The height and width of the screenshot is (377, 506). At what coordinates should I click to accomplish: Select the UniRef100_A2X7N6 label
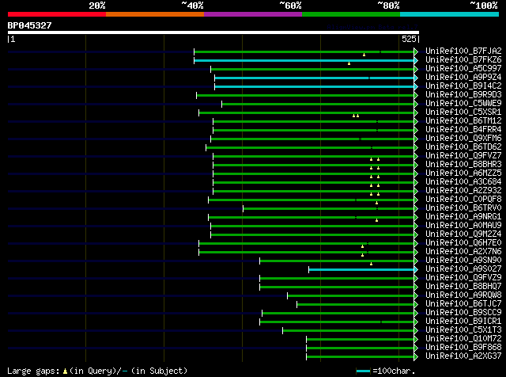pyautogui.click(x=463, y=252)
